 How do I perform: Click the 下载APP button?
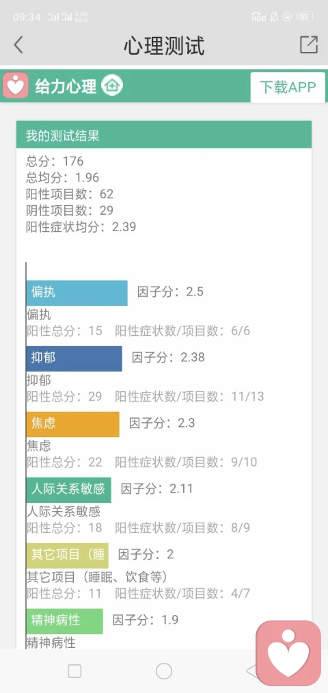pos(288,87)
